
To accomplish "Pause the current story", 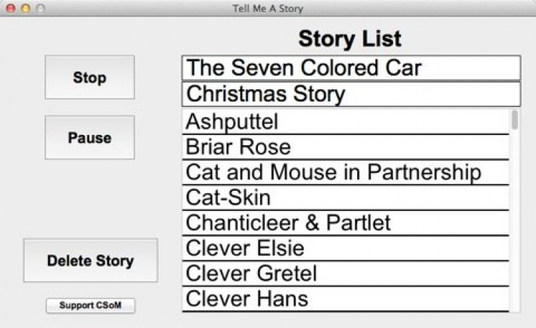I will point(89,137).
